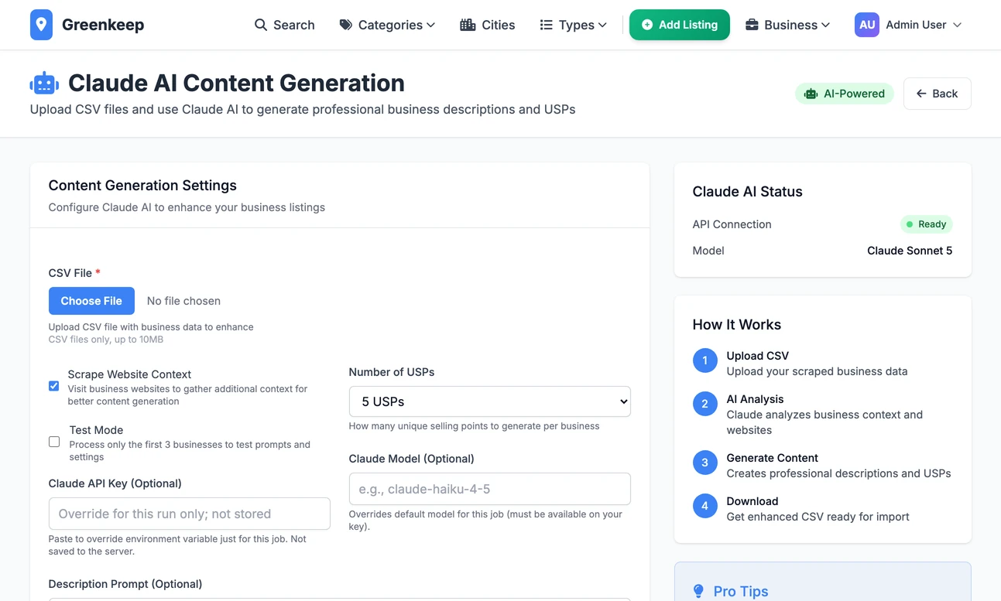Open the Number of USPs dropdown

(490, 401)
